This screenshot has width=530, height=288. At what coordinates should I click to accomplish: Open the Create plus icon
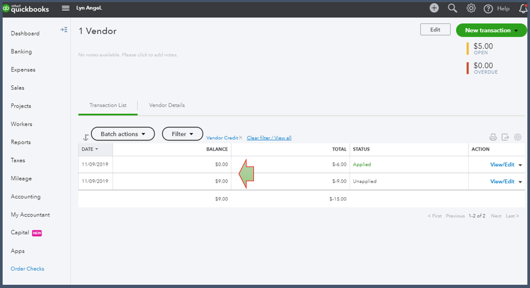pos(434,8)
